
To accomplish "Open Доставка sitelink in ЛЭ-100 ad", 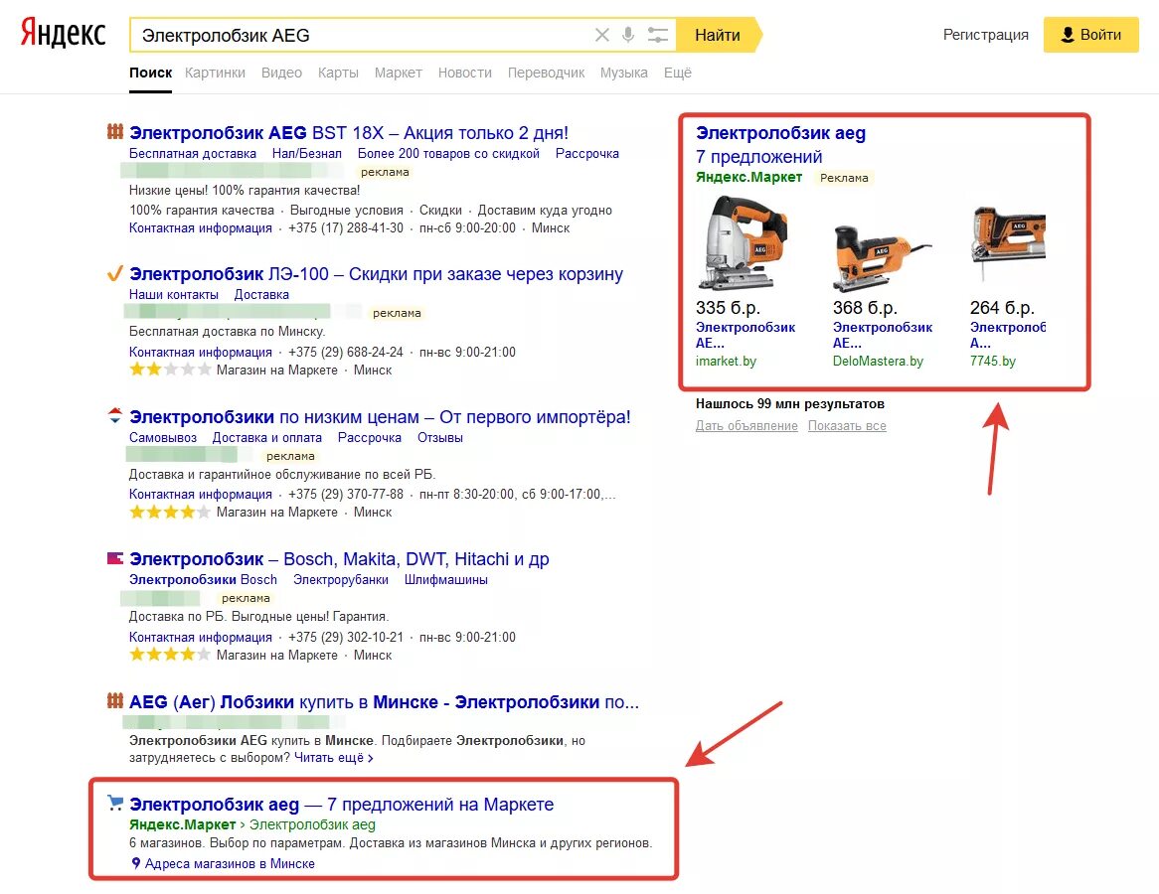I will [261, 295].
